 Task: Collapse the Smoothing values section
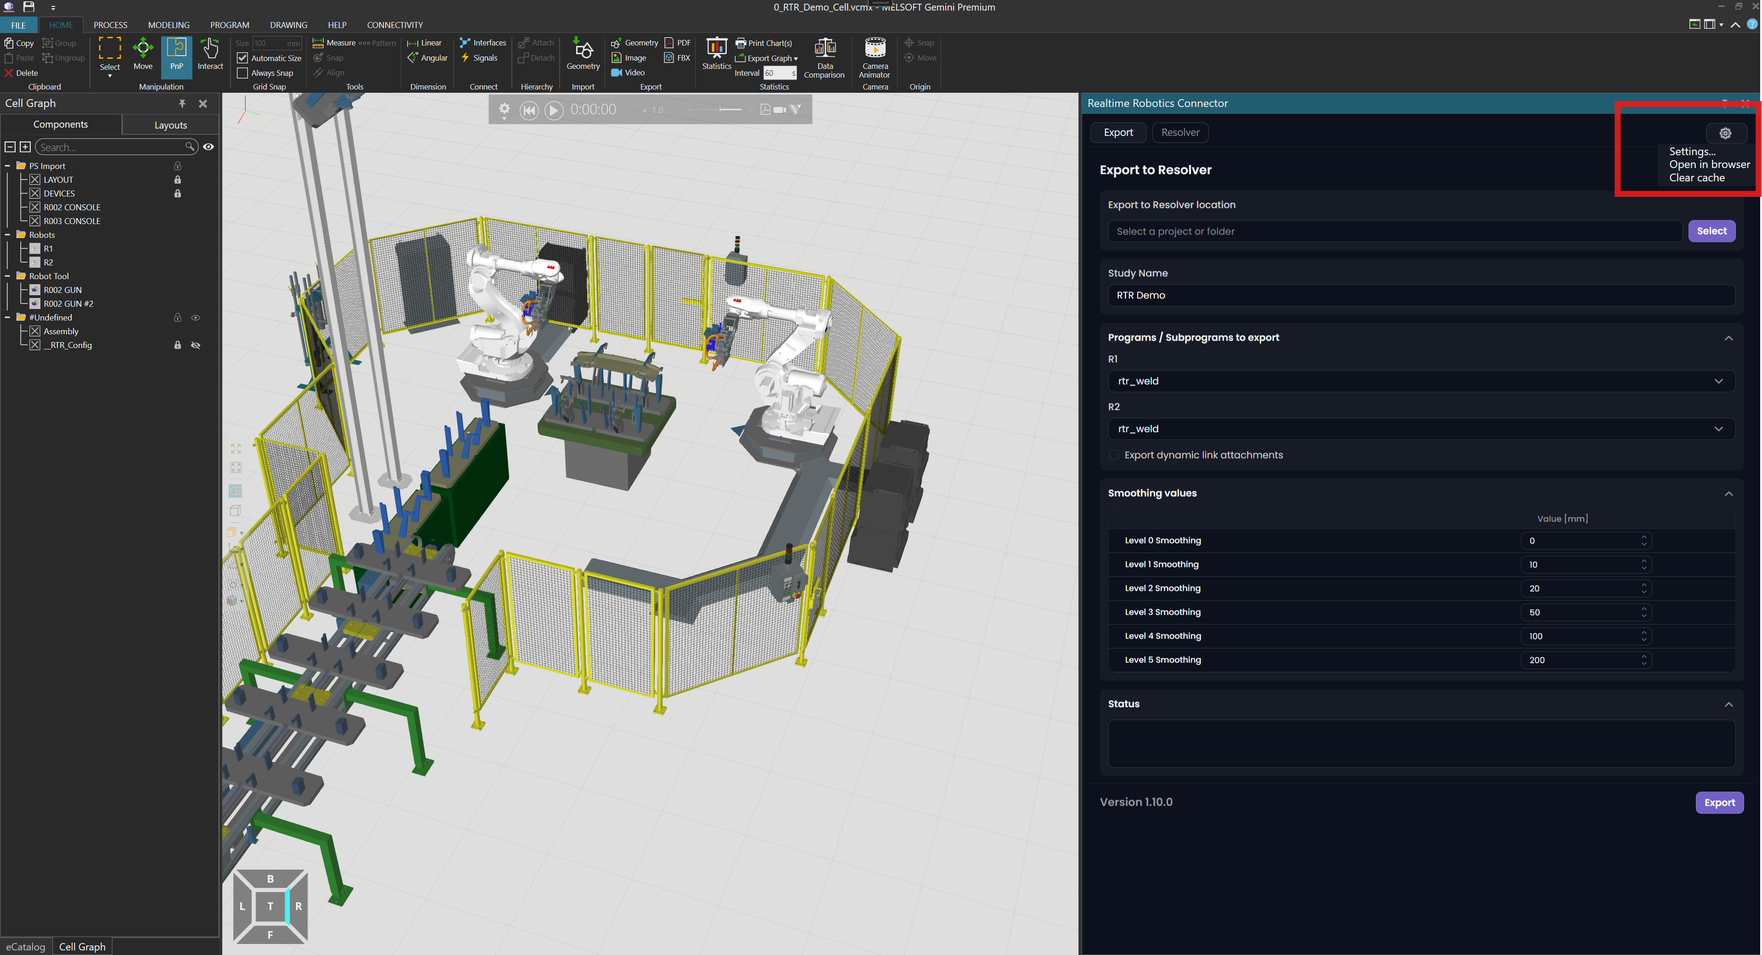click(1728, 494)
